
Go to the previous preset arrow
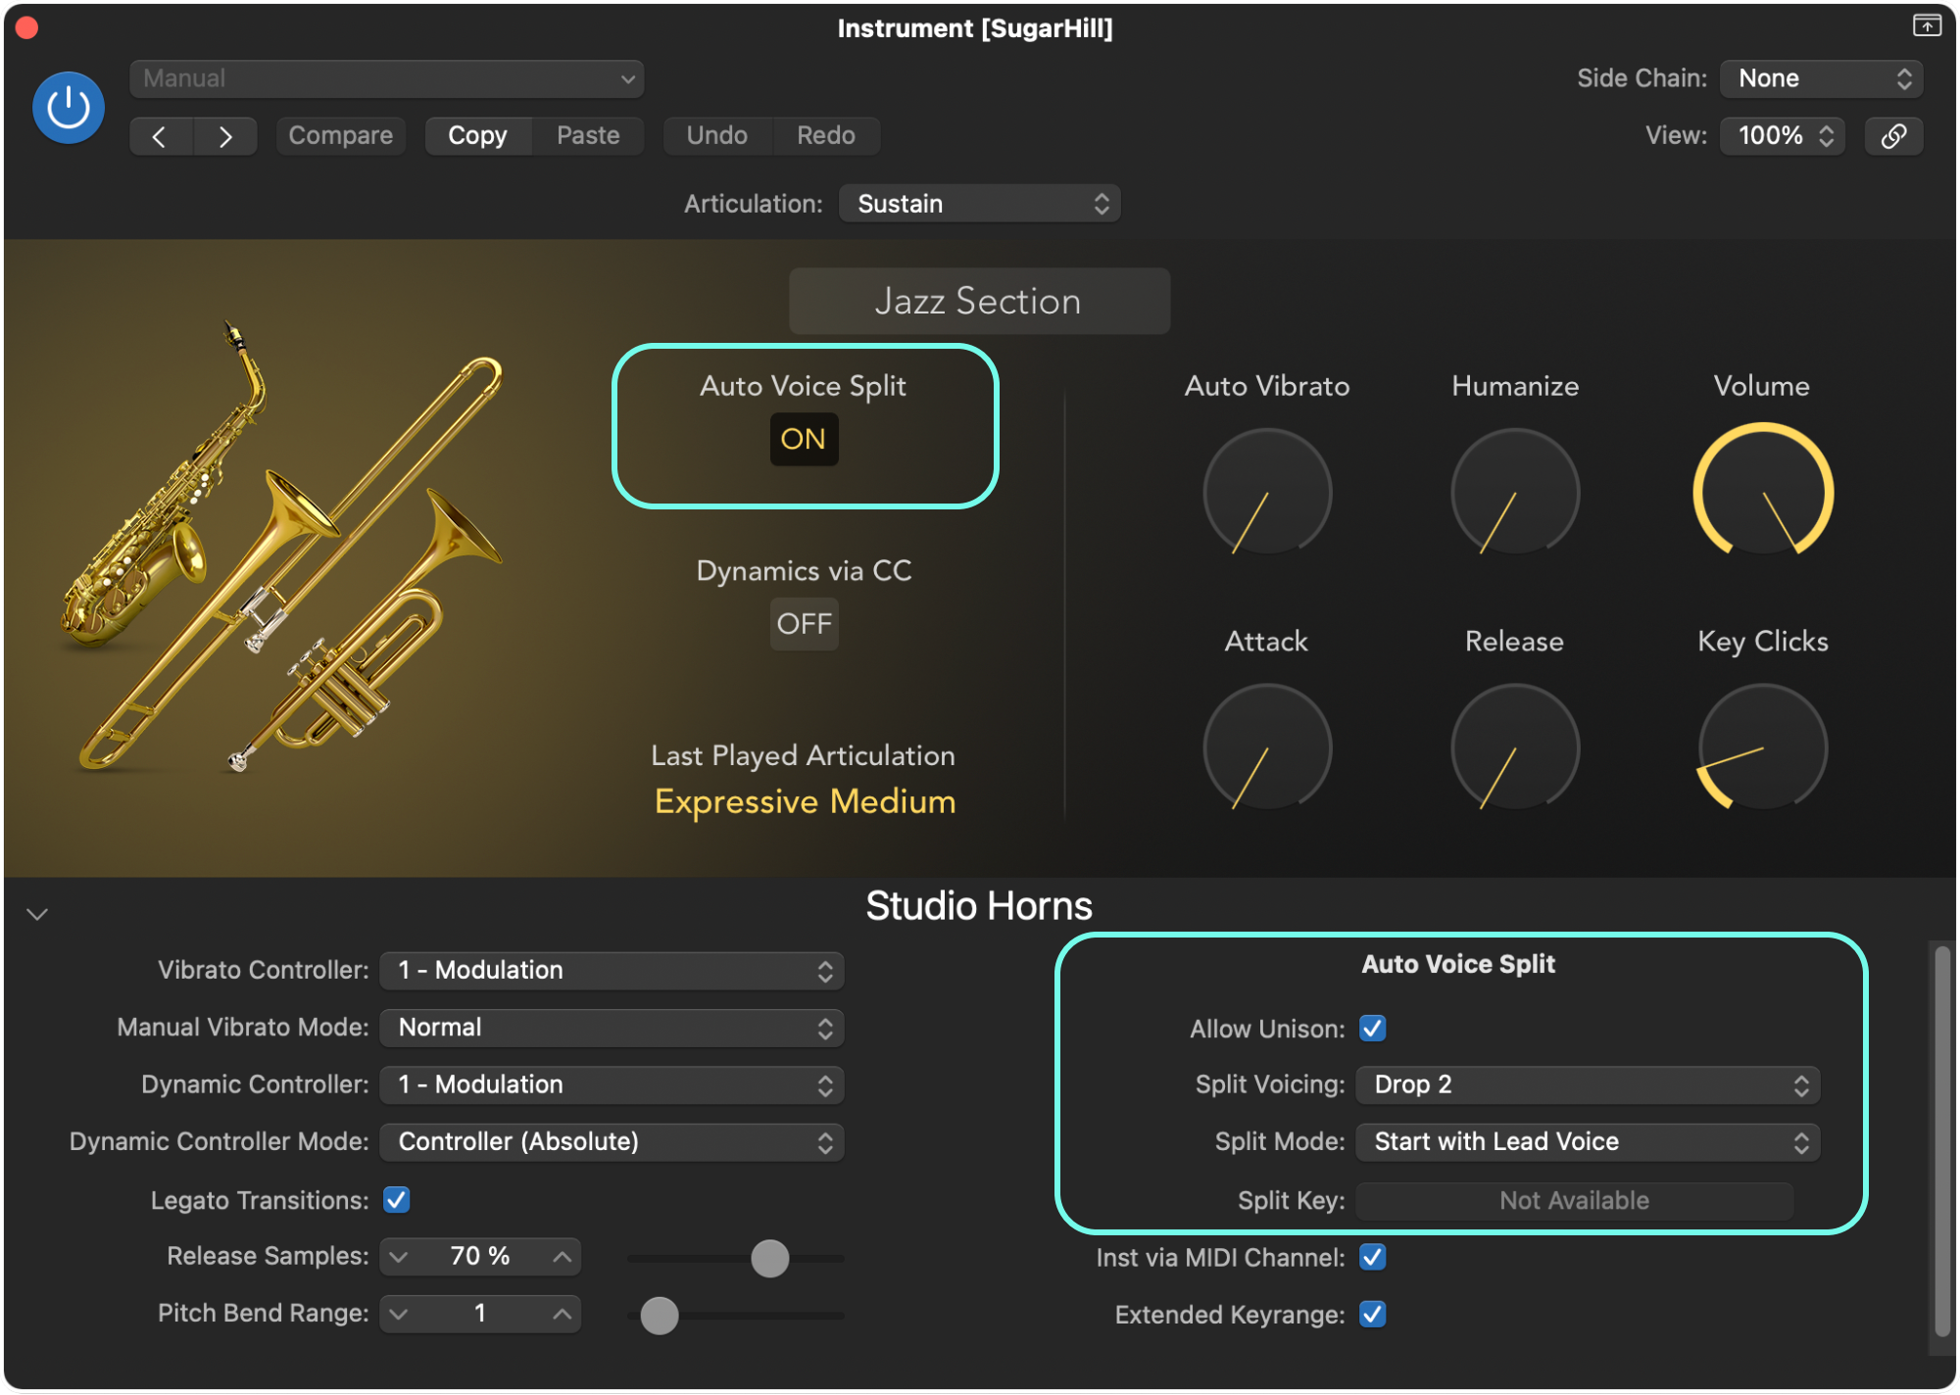point(161,136)
